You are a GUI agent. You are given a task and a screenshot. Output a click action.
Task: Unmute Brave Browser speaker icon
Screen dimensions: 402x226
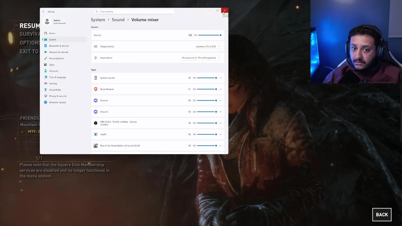[189, 89]
